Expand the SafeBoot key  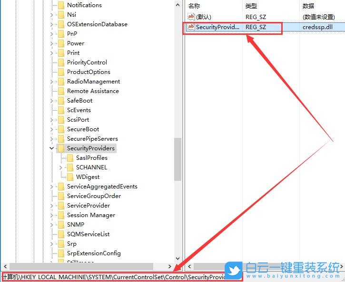(51, 101)
